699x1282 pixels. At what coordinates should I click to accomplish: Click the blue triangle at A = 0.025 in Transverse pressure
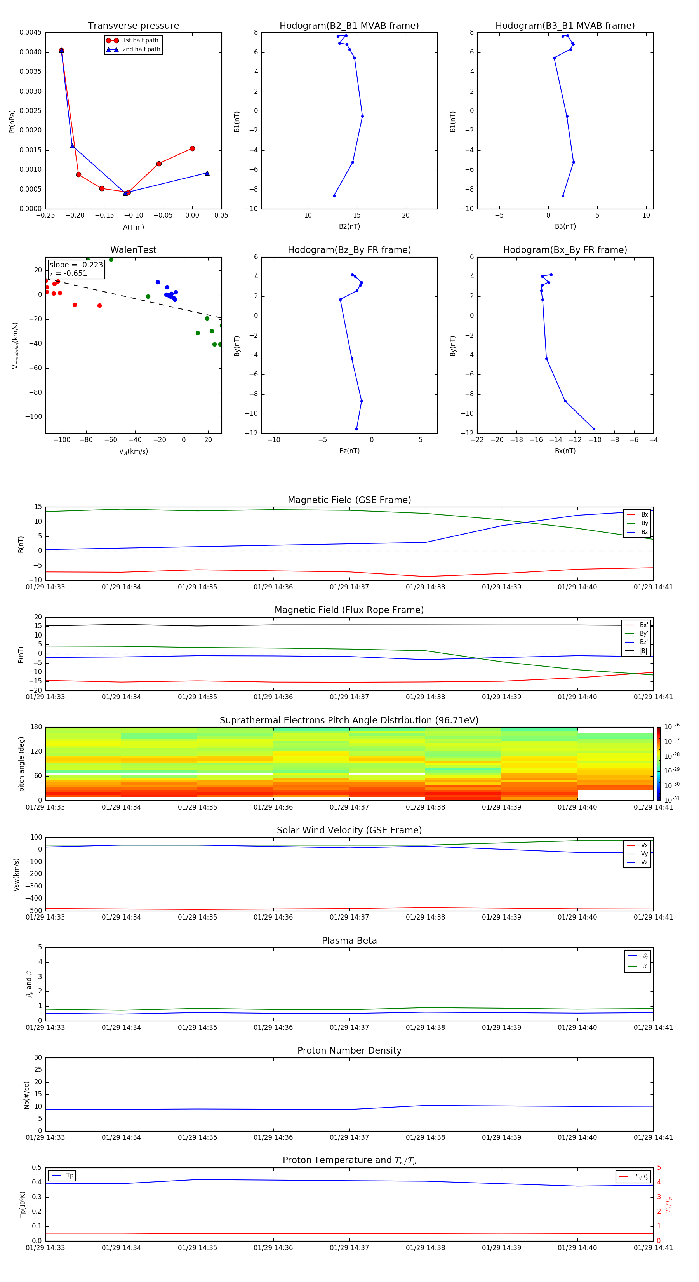[207, 173]
